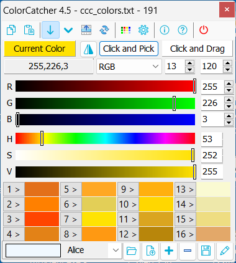Select Click and Pick mode
Image resolution: width=236 pixels, height=263 pixels.
[x=129, y=49]
